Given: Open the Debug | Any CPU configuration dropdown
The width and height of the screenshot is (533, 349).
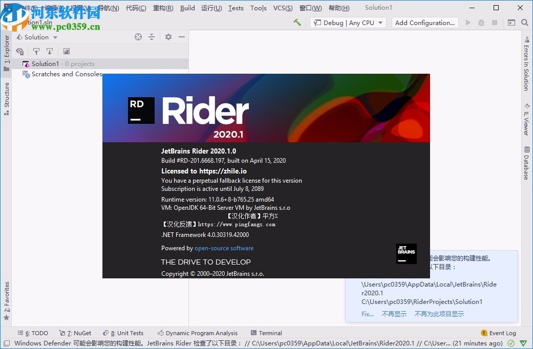Looking at the screenshot, I should point(348,23).
